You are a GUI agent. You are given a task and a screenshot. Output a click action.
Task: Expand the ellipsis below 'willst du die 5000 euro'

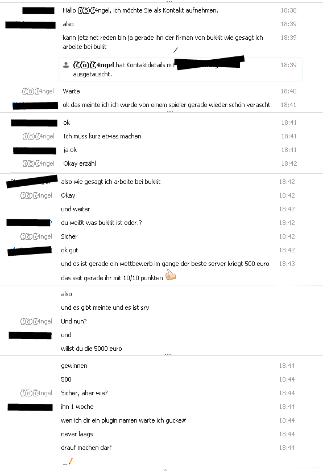click(168, 354)
